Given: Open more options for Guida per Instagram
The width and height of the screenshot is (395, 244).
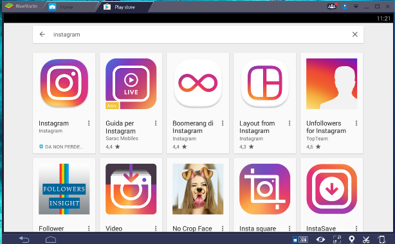Looking at the screenshot, I should pyautogui.click(x=156, y=123).
